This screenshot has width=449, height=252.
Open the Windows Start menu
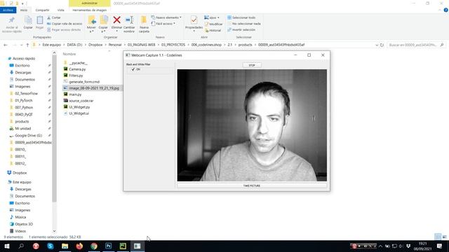pos(6,246)
